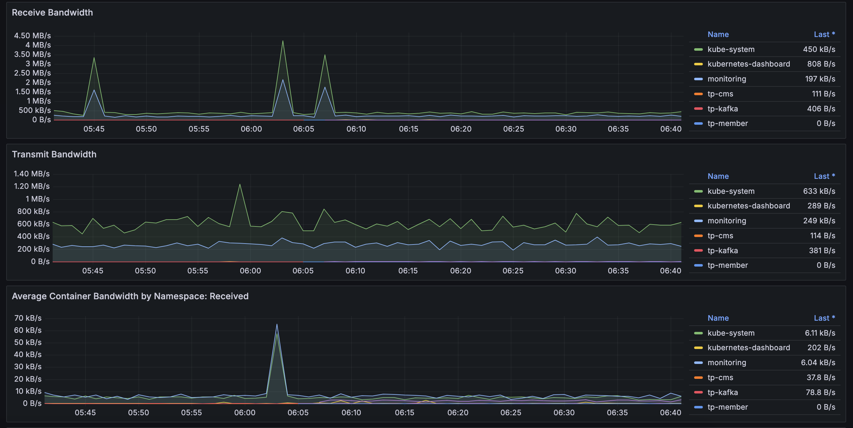Click green kube-system color swatch in Transmit Bandwidth
This screenshot has height=428, width=853.
click(x=698, y=191)
